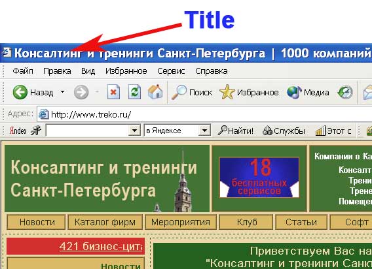
Task: Click the window icon in title bar
Action: 7,52
